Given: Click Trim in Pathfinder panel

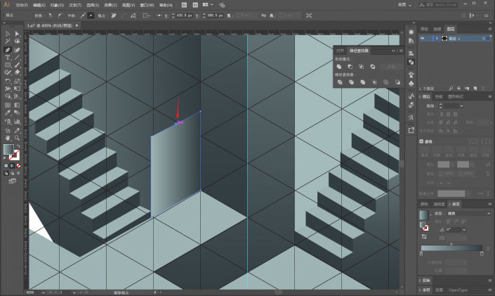Looking at the screenshot, I should pos(351,82).
